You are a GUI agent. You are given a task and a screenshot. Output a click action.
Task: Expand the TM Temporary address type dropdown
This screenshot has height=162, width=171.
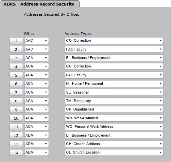(x=114, y=101)
